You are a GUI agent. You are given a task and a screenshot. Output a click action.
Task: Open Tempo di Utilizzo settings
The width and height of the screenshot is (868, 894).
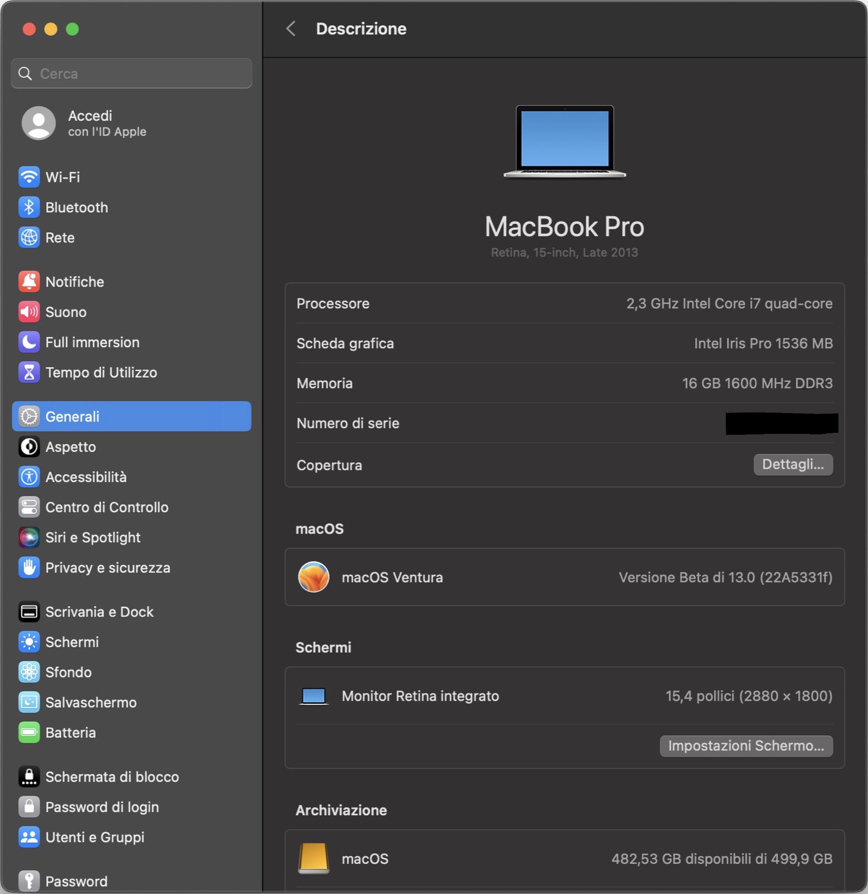click(131, 373)
